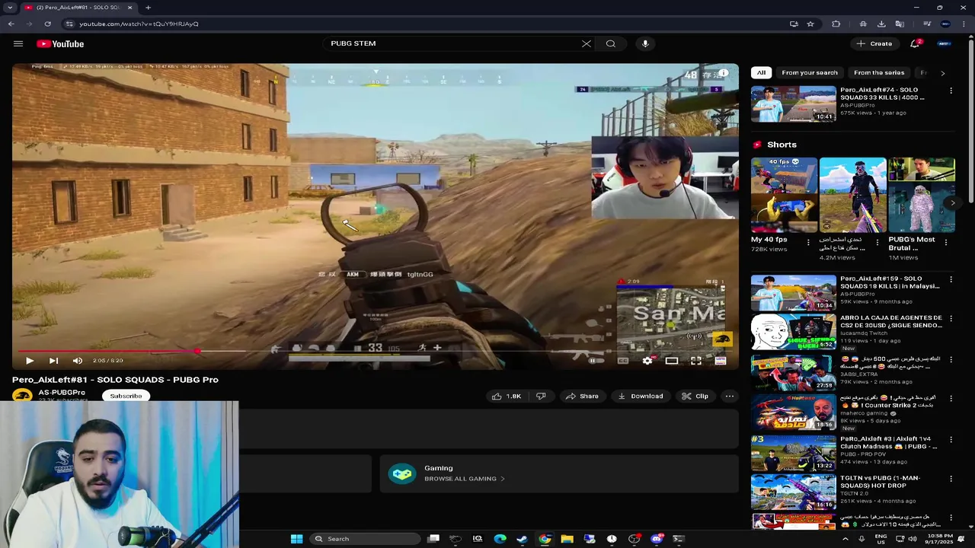
Task: Select From the series chip
Action: pos(879,72)
